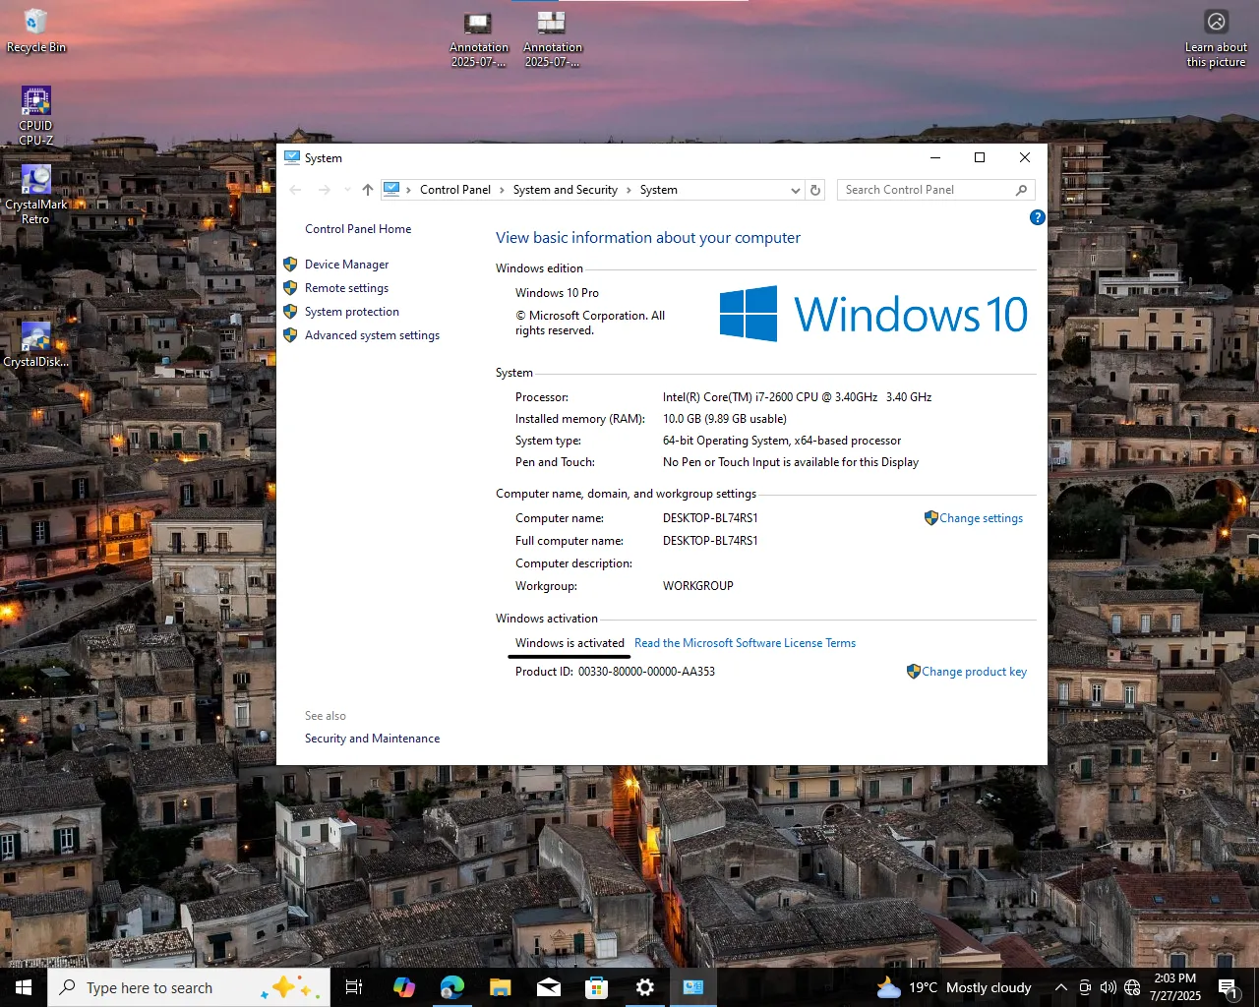Open Remote settings link
This screenshot has width=1259, height=1007.
[346, 288]
